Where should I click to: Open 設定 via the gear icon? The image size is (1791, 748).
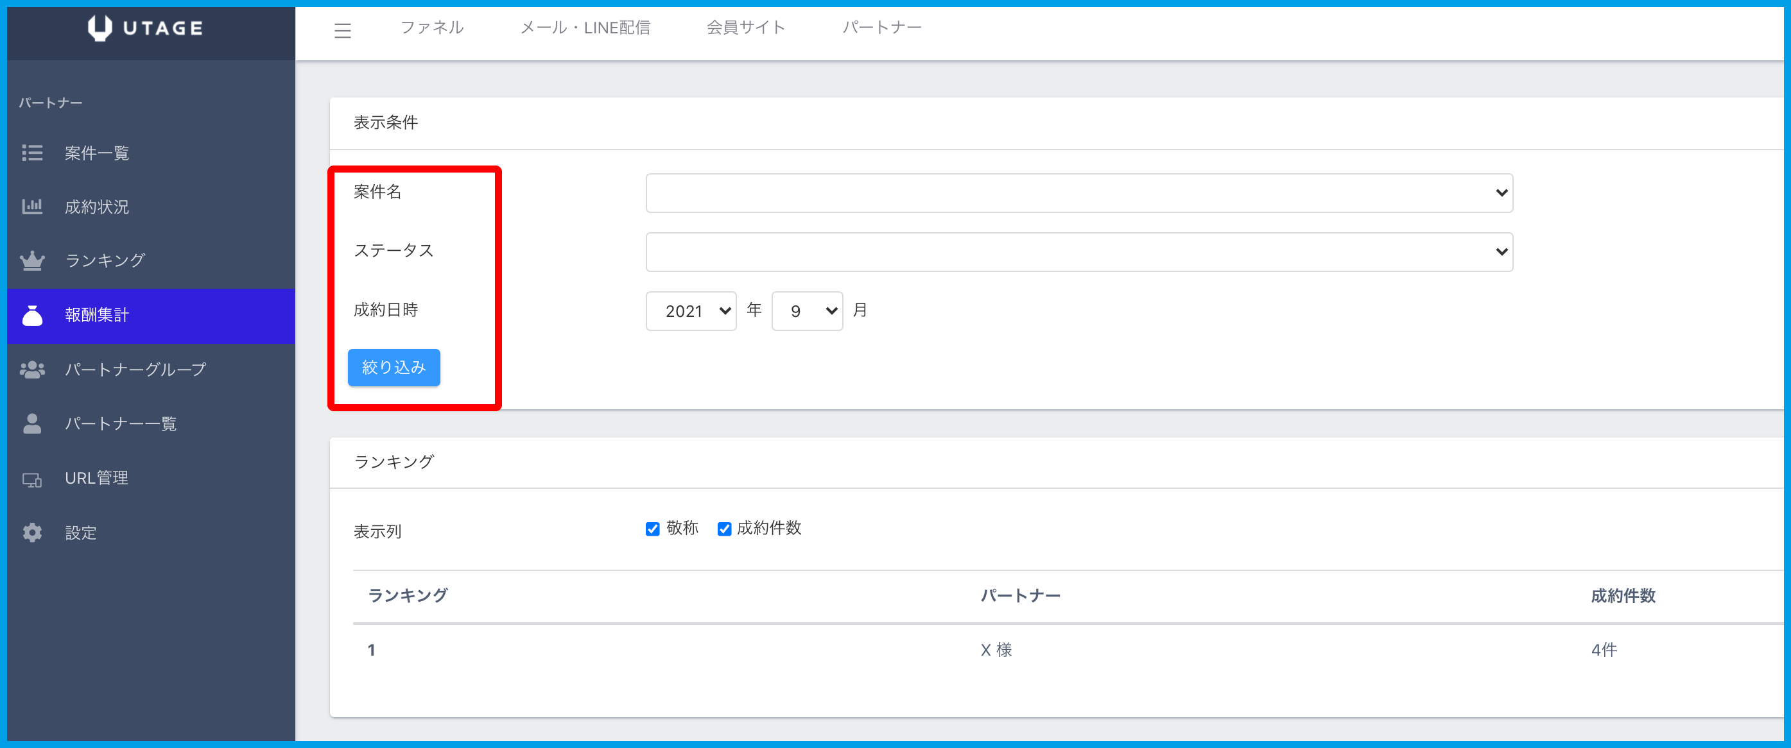(32, 532)
